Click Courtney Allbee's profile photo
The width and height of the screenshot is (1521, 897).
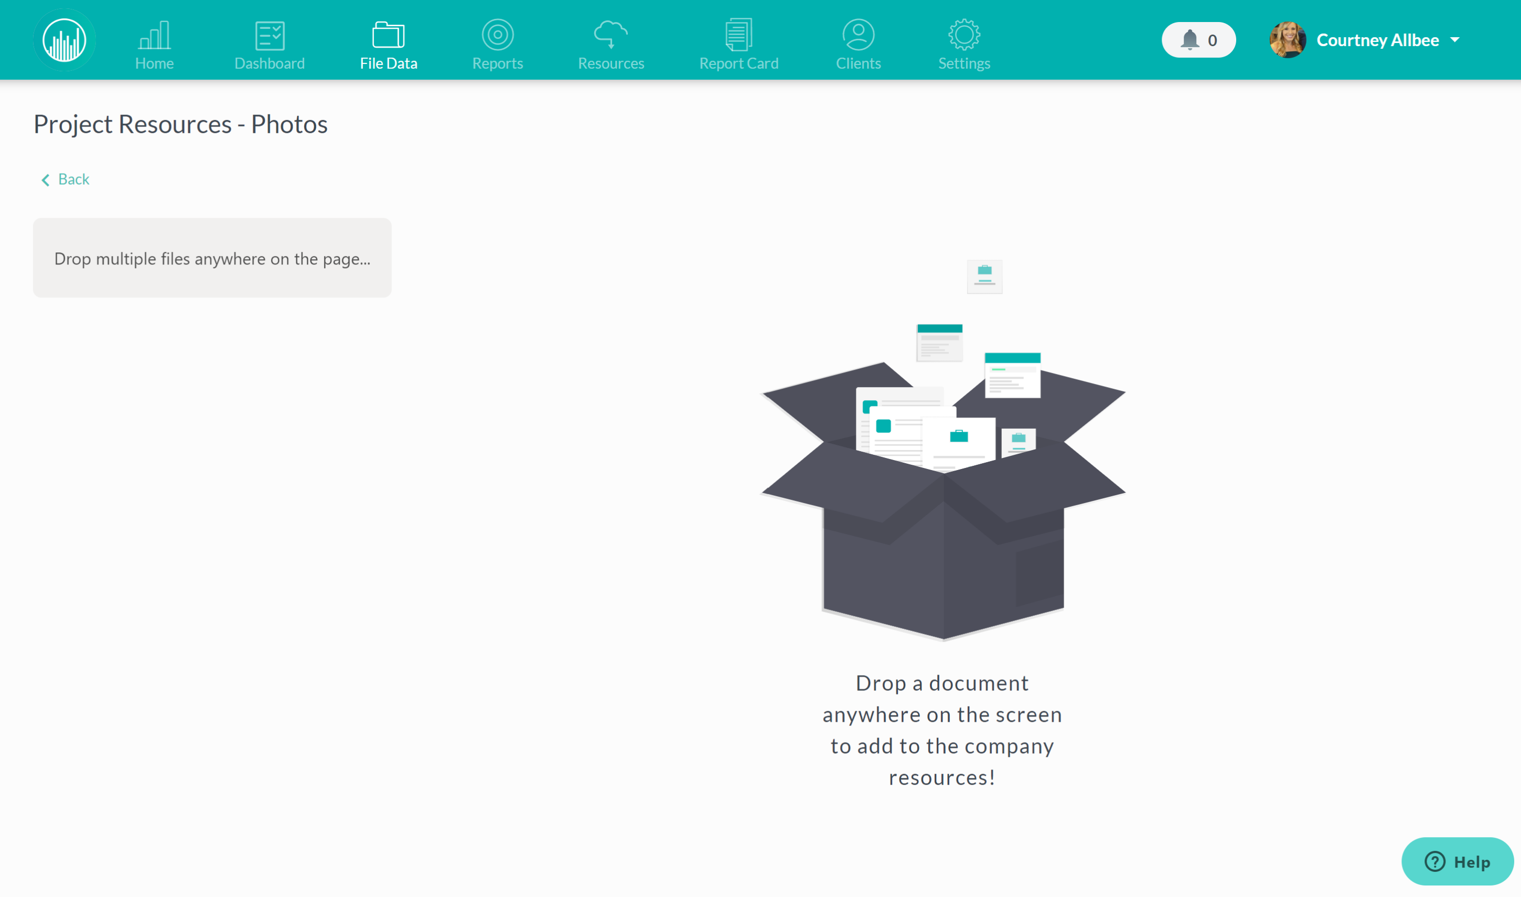click(1287, 40)
